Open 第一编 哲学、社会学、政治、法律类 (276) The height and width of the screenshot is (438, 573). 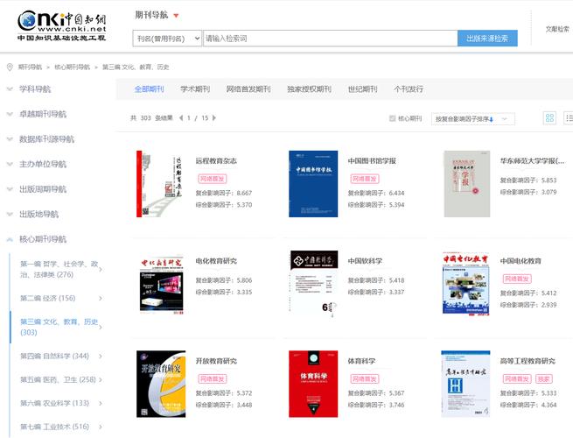[x=59, y=269]
